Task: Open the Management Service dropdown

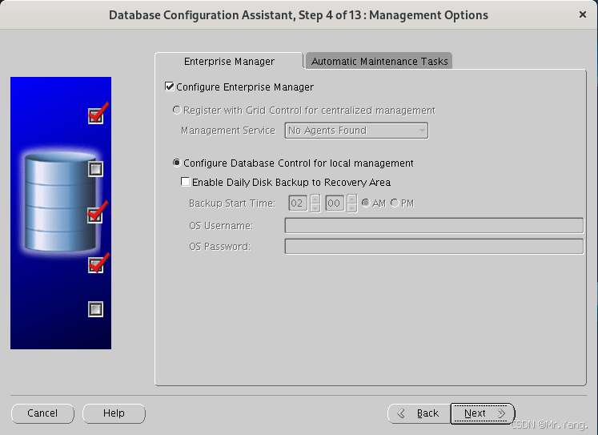Action: pyautogui.click(x=356, y=131)
